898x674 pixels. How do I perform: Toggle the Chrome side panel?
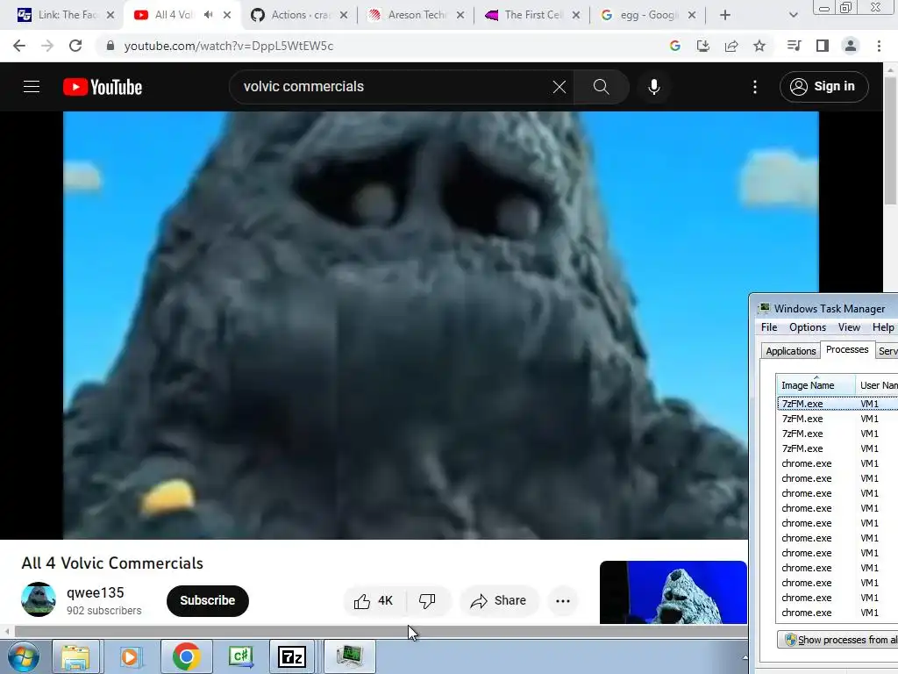(823, 46)
